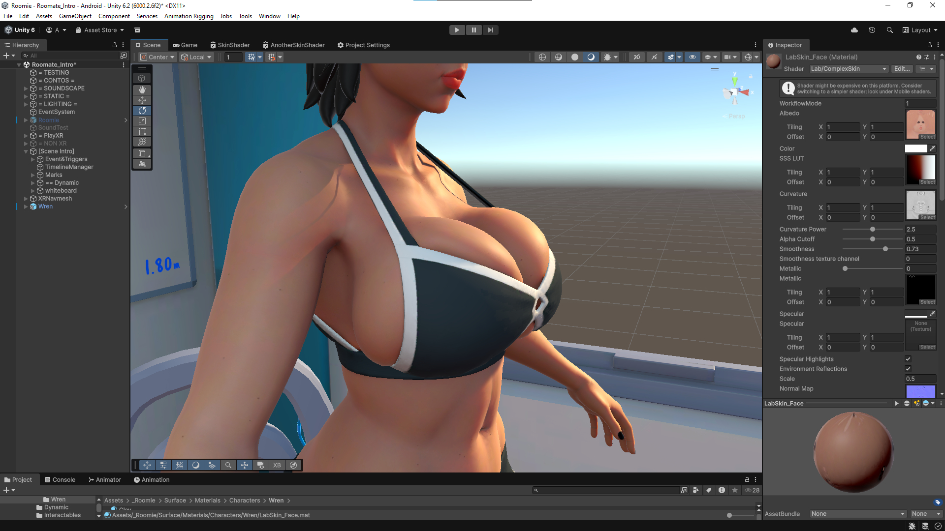This screenshot has height=531, width=945.
Task: Select the Scale tool
Action: 142,121
